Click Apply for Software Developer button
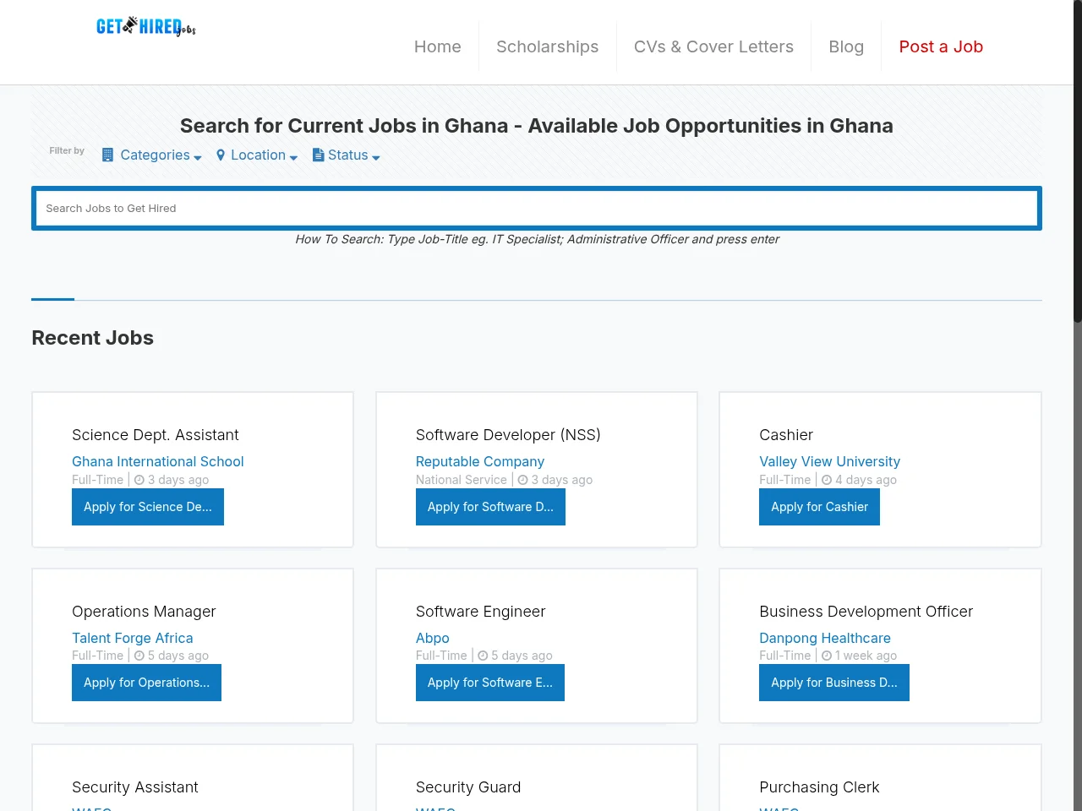This screenshot has height=811, width=1082. [x=490, y=507]
